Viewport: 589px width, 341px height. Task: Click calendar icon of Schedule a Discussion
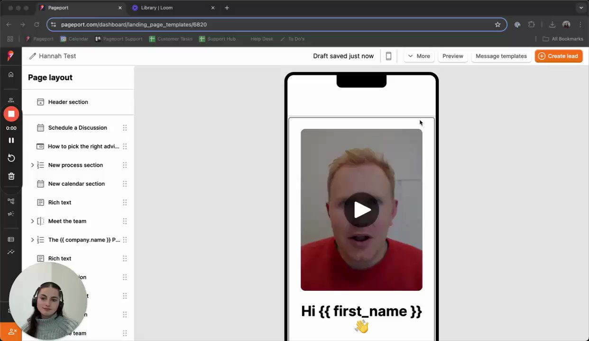40,127
